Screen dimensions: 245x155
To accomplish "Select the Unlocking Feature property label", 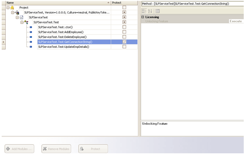I will click(157, 21).
